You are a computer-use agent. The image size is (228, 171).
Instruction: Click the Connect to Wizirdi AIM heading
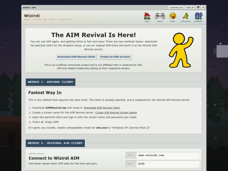click(54, 158)
